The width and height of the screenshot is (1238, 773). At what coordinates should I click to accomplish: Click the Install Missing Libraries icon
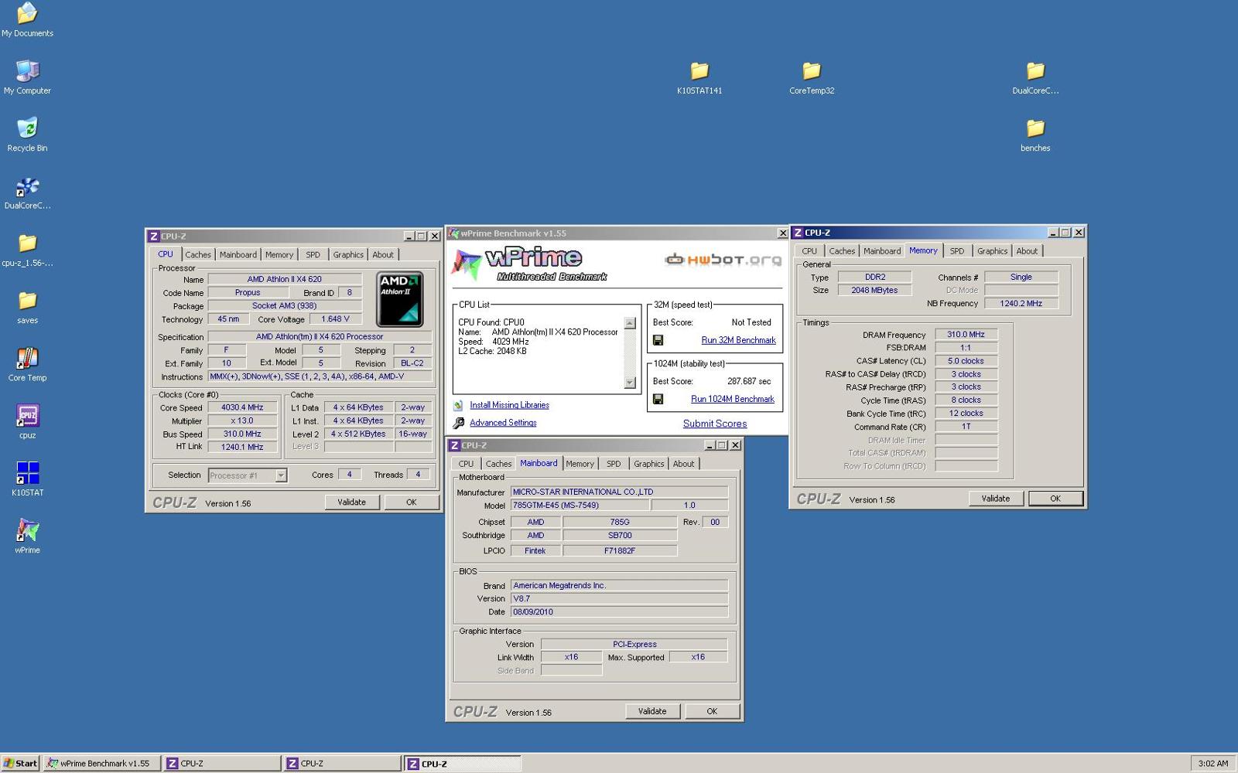(x=458, y=405)
